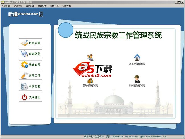This screenshot has width=185, height=139.
Task: Open the two-person staff browse icon
Action: point(91,58)
